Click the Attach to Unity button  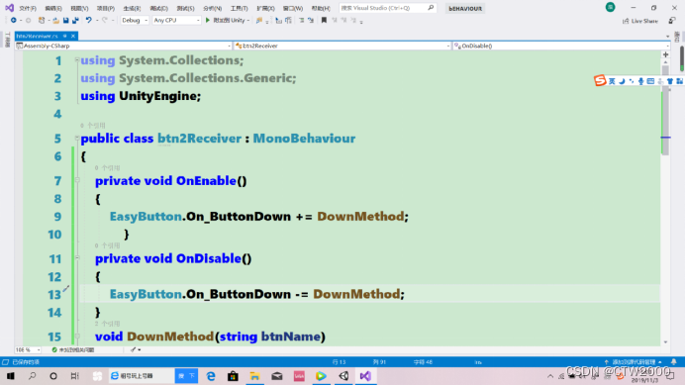click(x=227, y=20)
